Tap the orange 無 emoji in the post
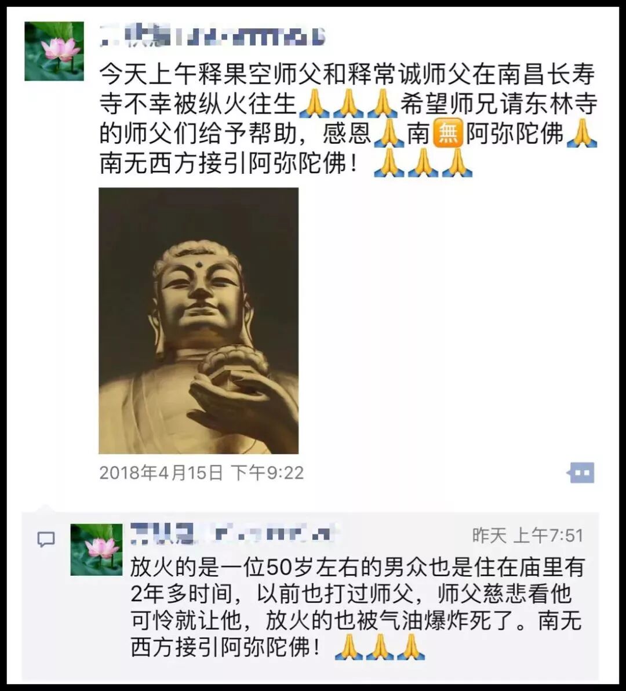 click(447, 133)
